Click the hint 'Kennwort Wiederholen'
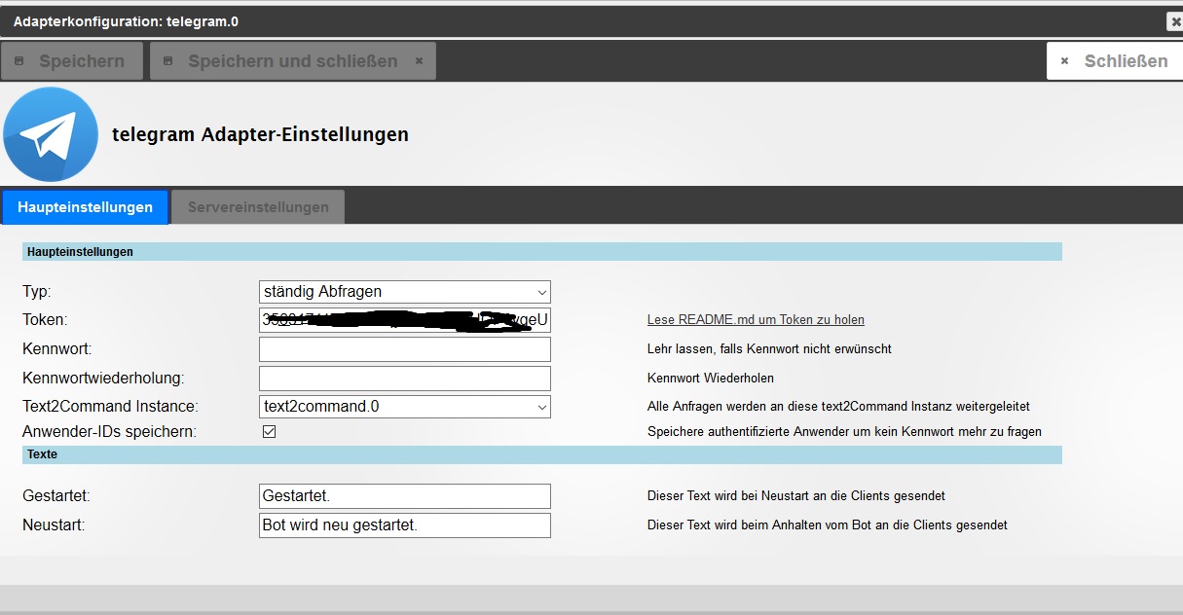1183x615 pixels. (711, 378)
